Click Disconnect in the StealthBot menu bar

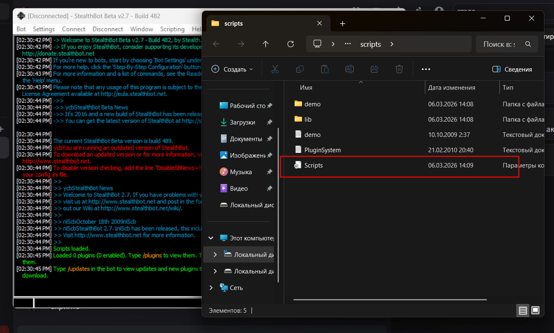108,29
